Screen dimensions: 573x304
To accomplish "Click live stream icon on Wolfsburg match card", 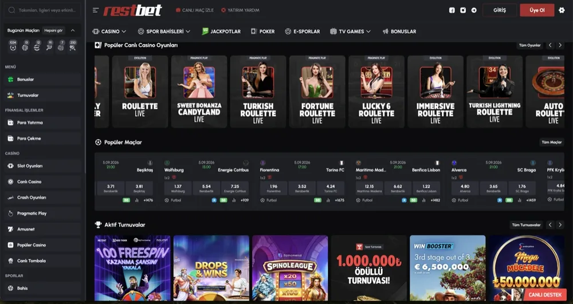I will point(214,200).
